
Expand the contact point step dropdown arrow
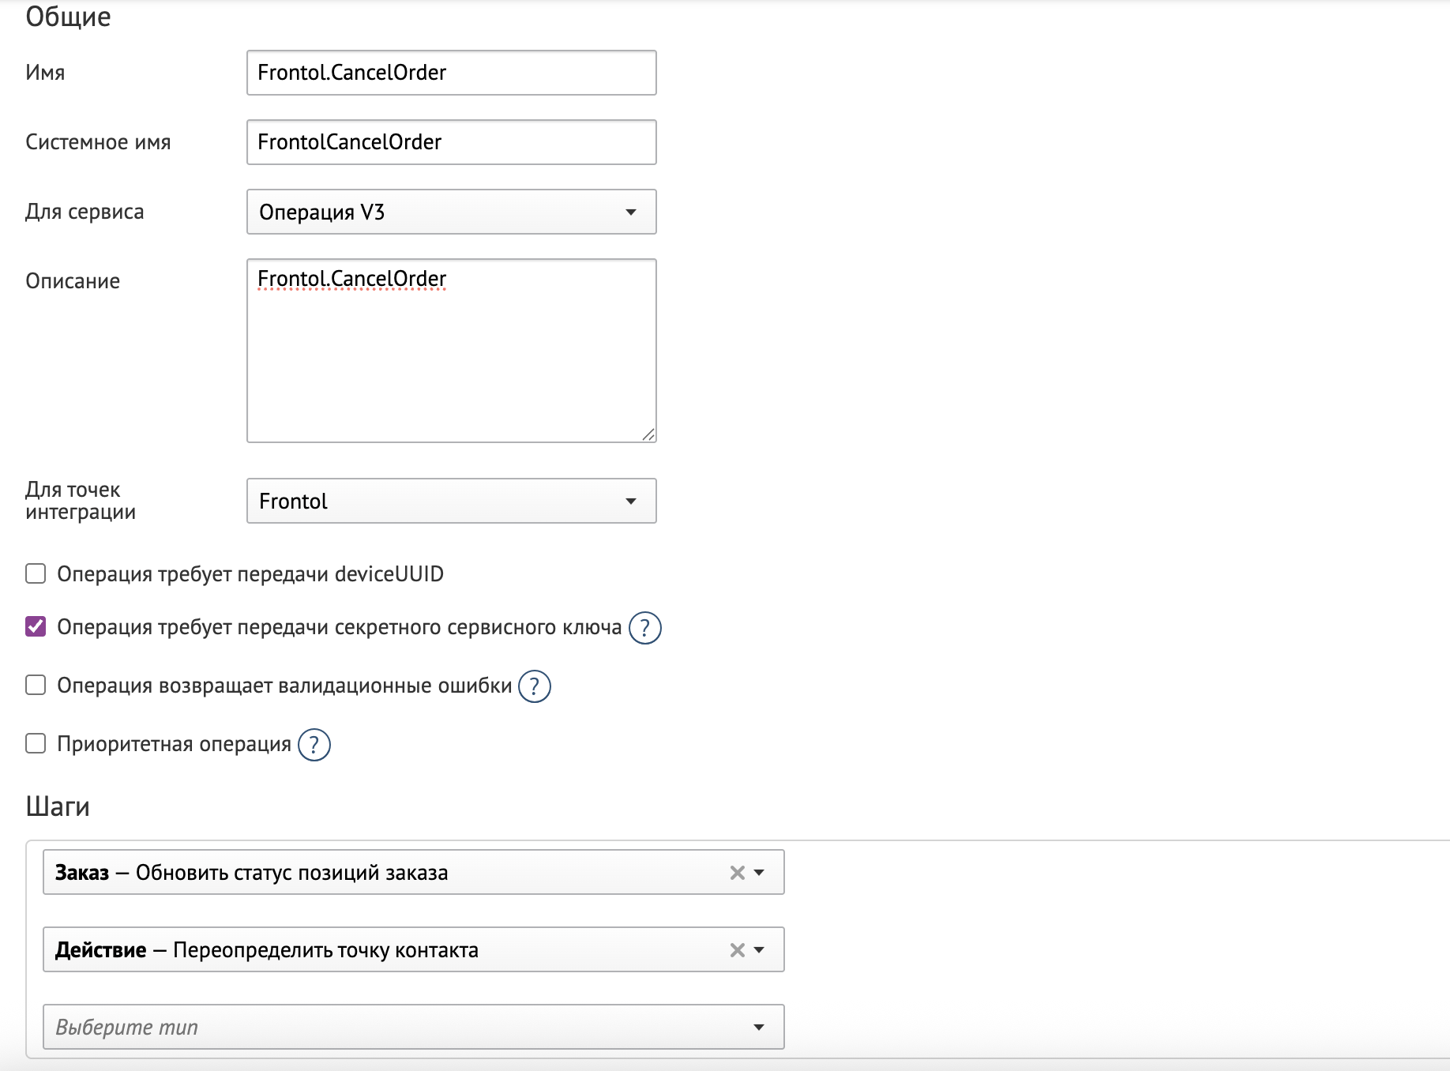pos(760,950)
